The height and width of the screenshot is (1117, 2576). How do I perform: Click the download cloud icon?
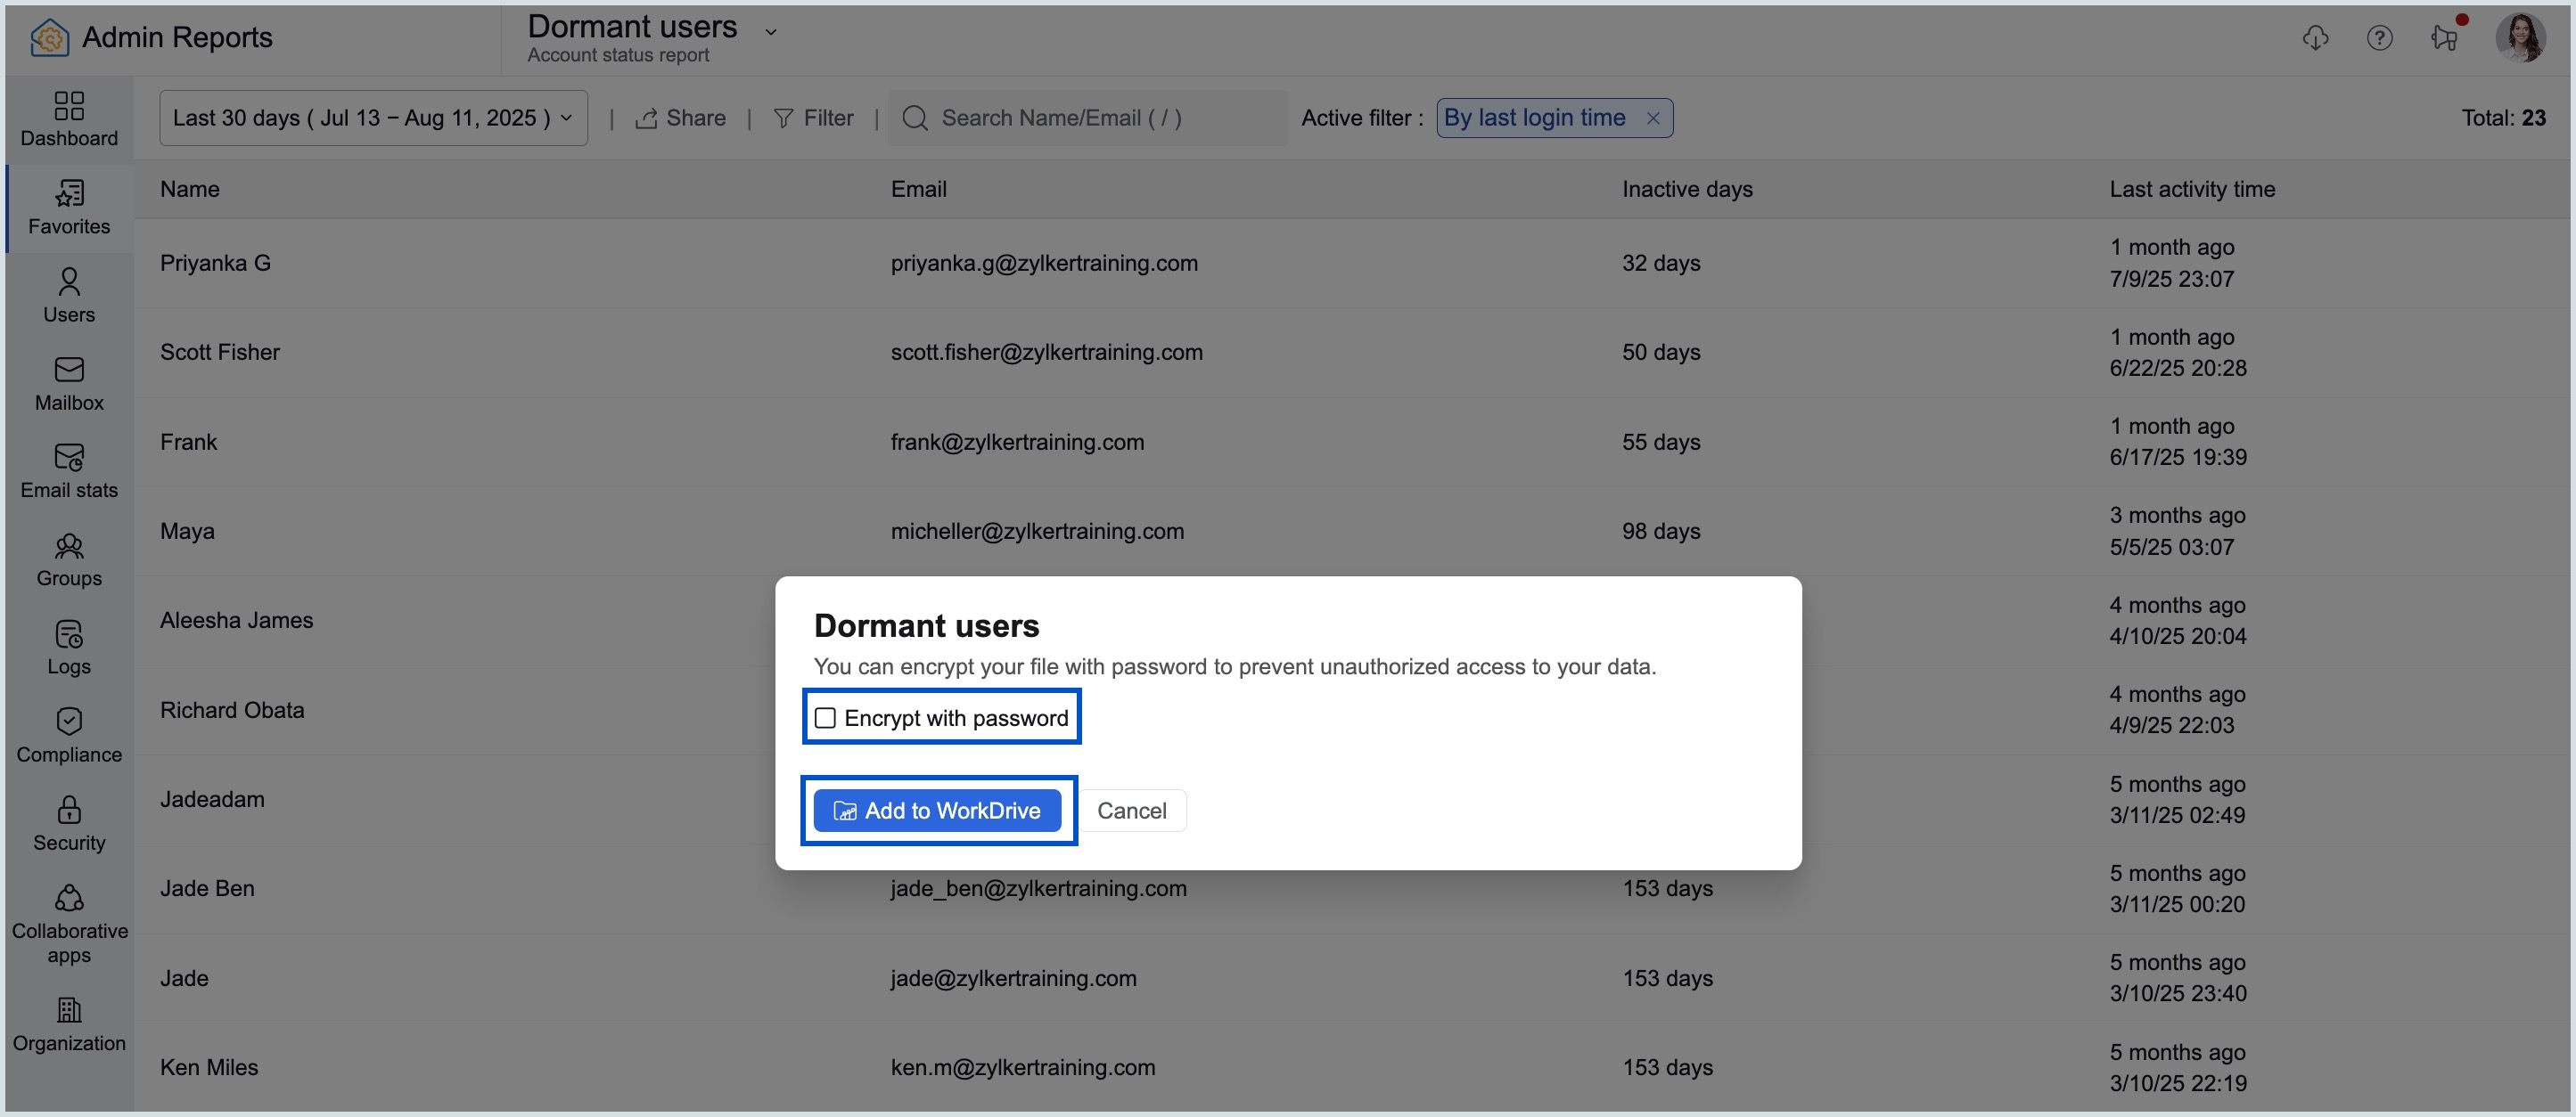tap(2315, 38)
